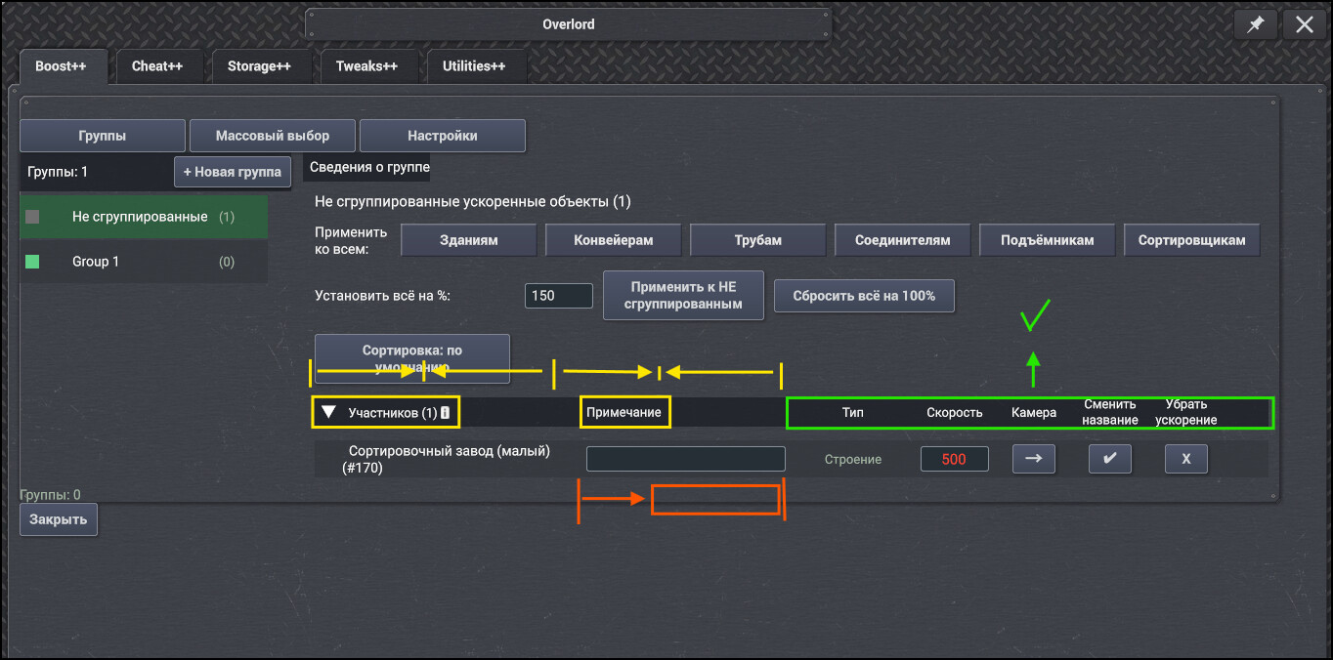Screen dimensions: 1333x660
Task: Pin the Overlord window
Action: pos(1255,25)
